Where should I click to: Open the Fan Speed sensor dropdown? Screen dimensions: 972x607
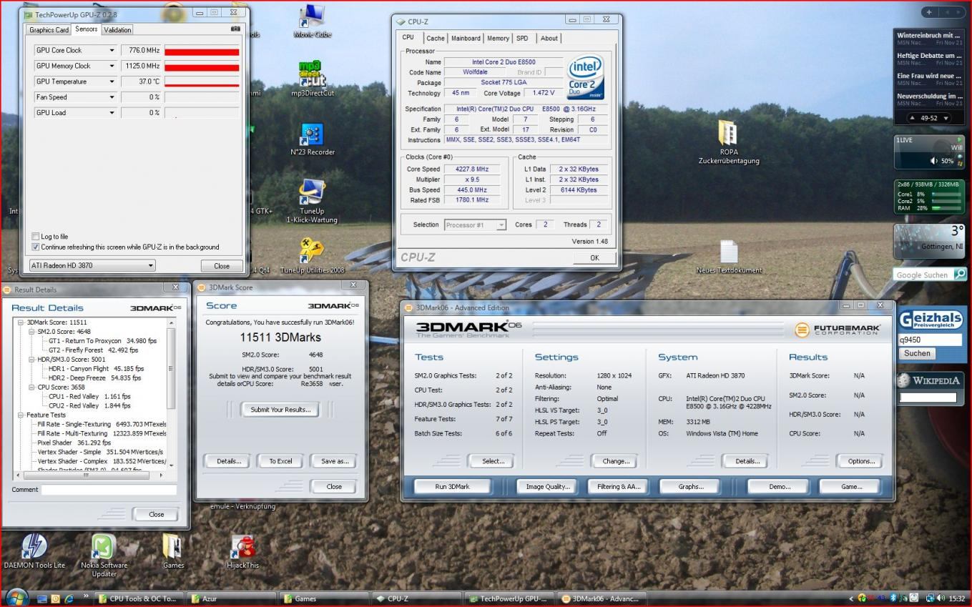112,97
